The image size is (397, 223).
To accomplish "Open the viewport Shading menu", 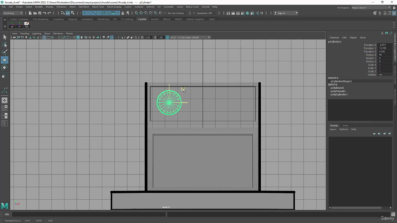I will click(25, 33).
